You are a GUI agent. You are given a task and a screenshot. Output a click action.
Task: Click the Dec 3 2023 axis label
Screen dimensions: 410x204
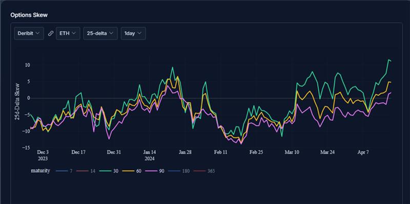click(43, 155)
